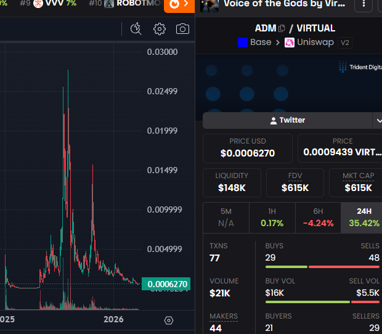Click the current price tag 0.0006270 on axis
382x334 pixels.
click(166, 284)
